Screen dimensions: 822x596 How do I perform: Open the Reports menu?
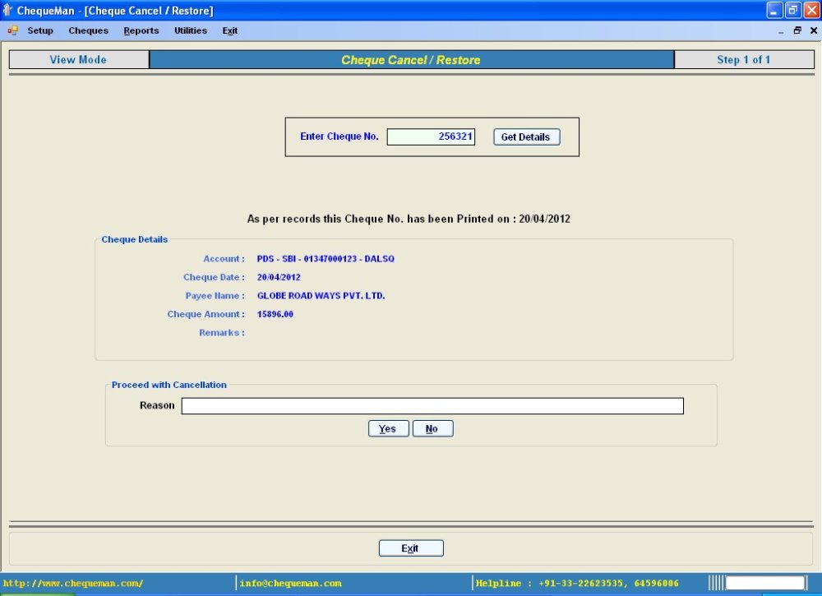pos(141,30)
